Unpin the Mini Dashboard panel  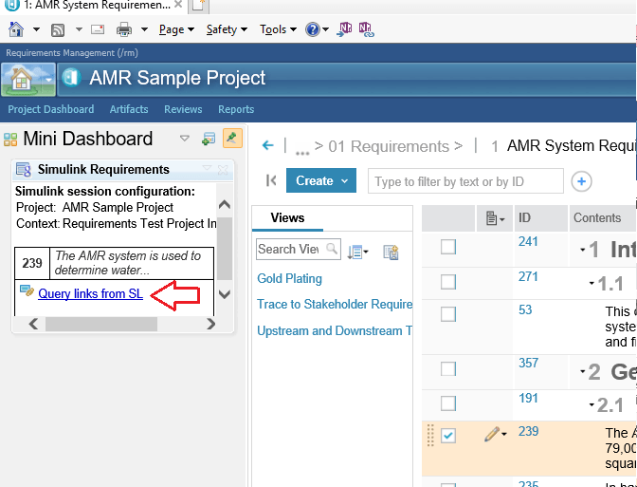tap(232, 140)
